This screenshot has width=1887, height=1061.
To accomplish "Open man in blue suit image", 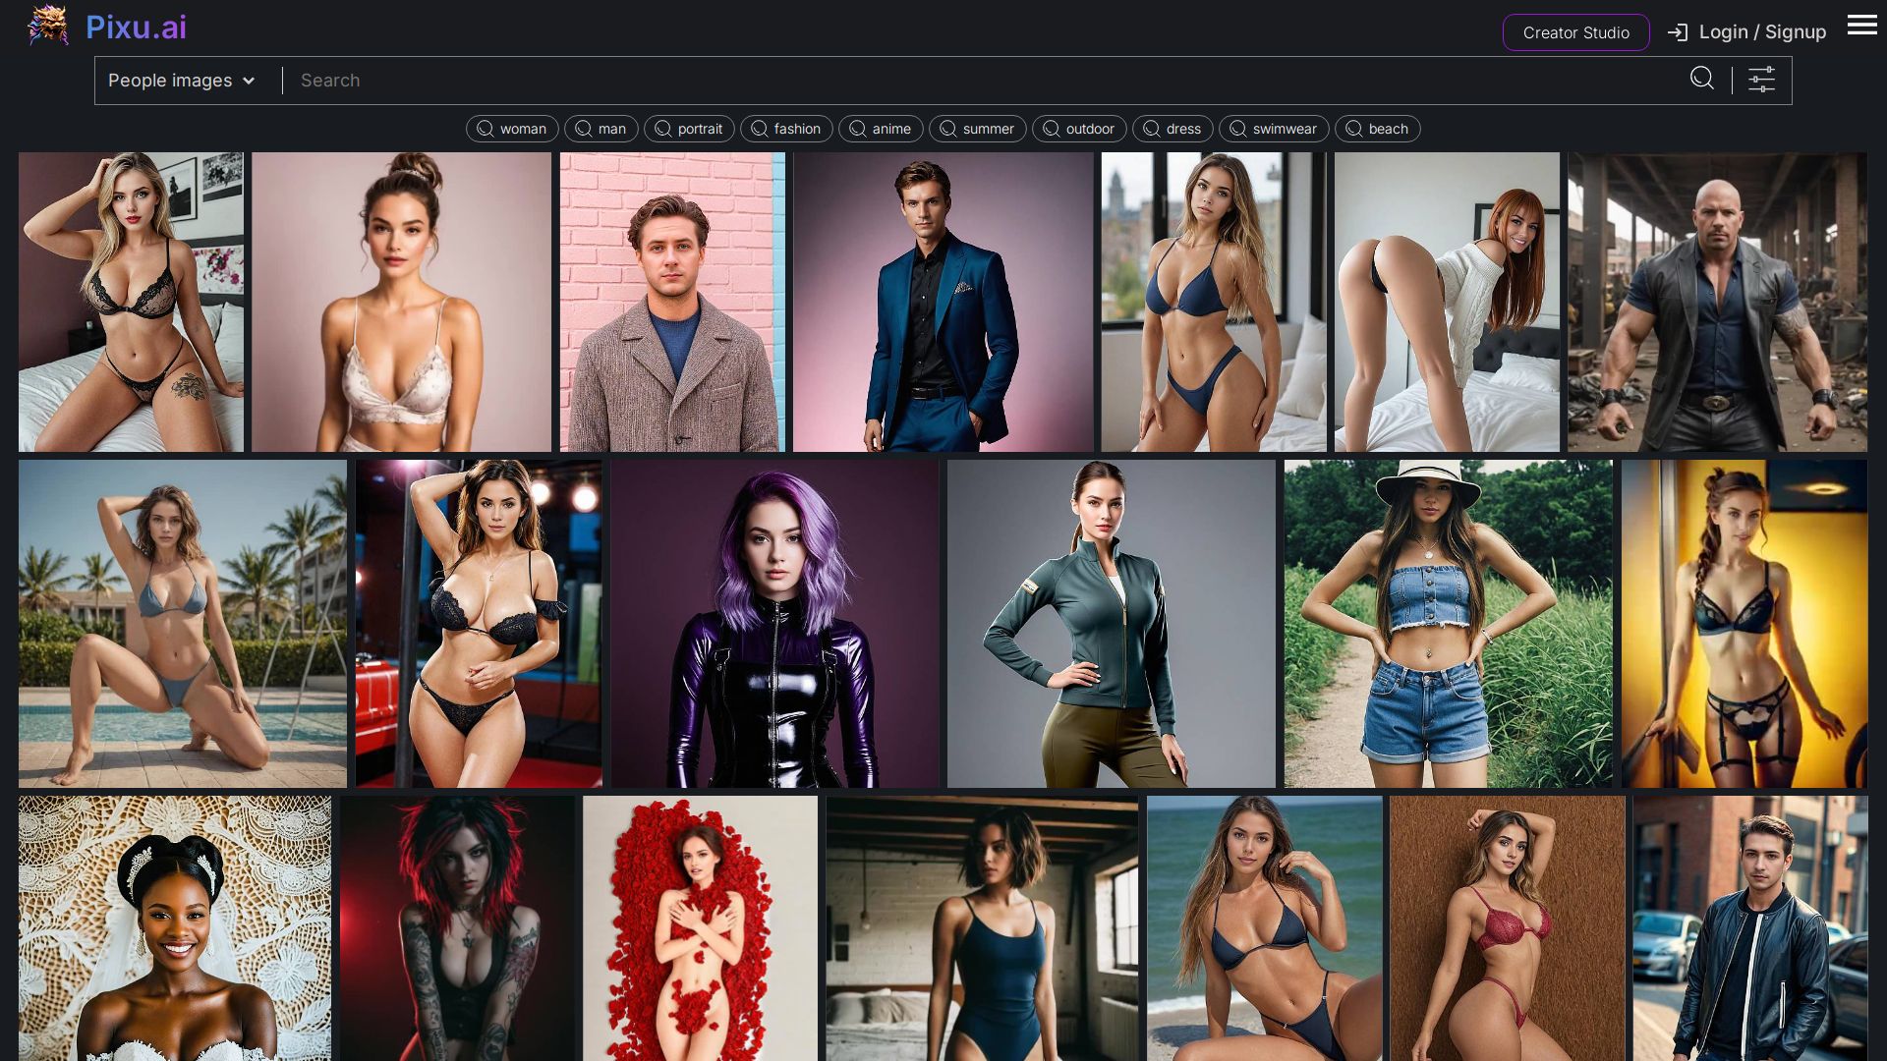I will [x=943, y=302].
